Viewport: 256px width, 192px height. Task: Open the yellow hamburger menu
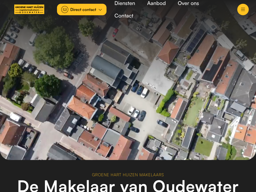(x=243, y=9)
